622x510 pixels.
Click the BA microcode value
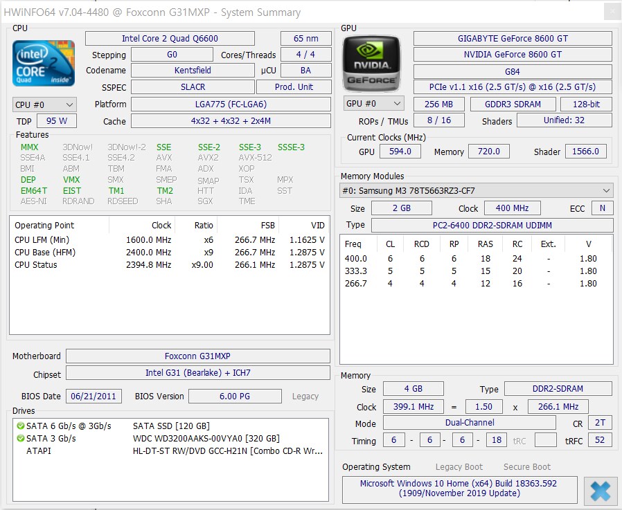tap(306, 71)
